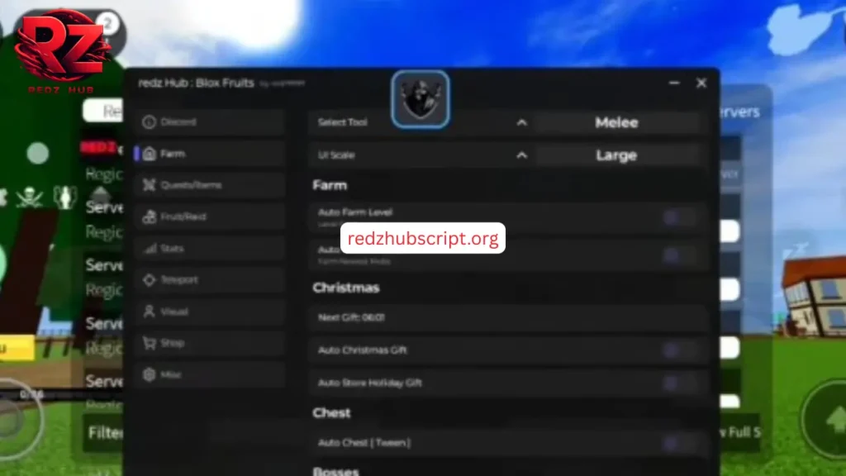Switch to the Quests/Items tab

[211, 185]
